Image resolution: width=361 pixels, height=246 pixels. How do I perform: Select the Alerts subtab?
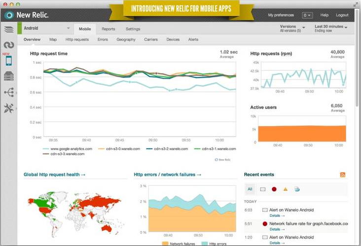[193, 40]
